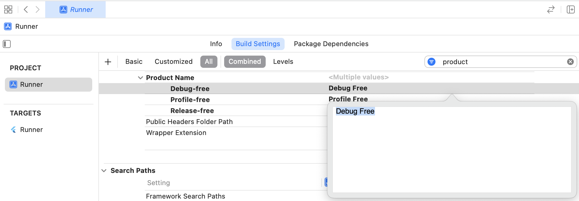Screen dimensions: 579x201
Task: Go back using the left chevron
Action: click(x=26, y=9)
